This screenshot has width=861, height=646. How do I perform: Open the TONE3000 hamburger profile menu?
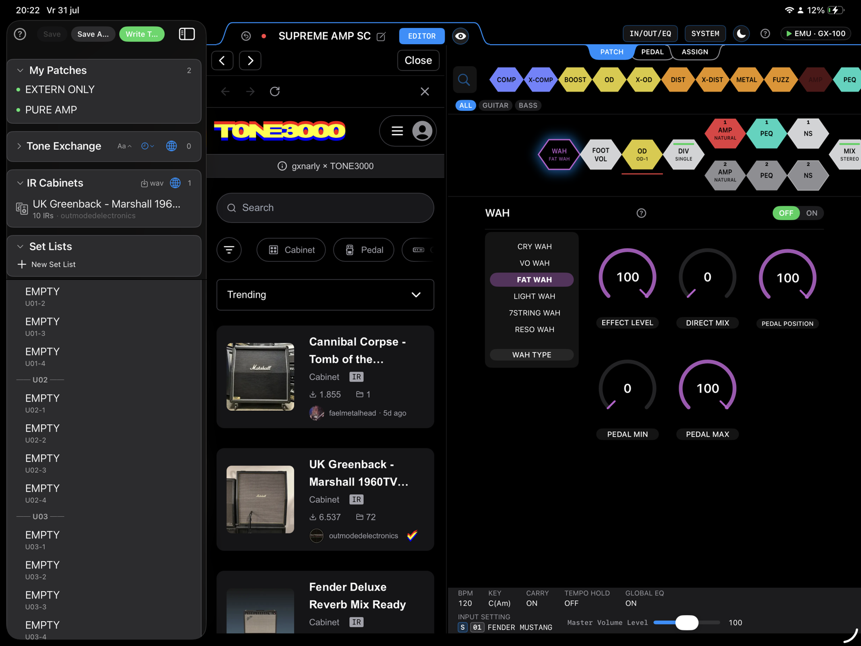click(408, 131)
